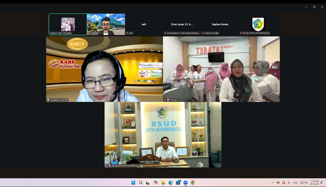Expand the hidden system tray icons chevron
This screenshot has width=326, height=187.
point(273,183)
